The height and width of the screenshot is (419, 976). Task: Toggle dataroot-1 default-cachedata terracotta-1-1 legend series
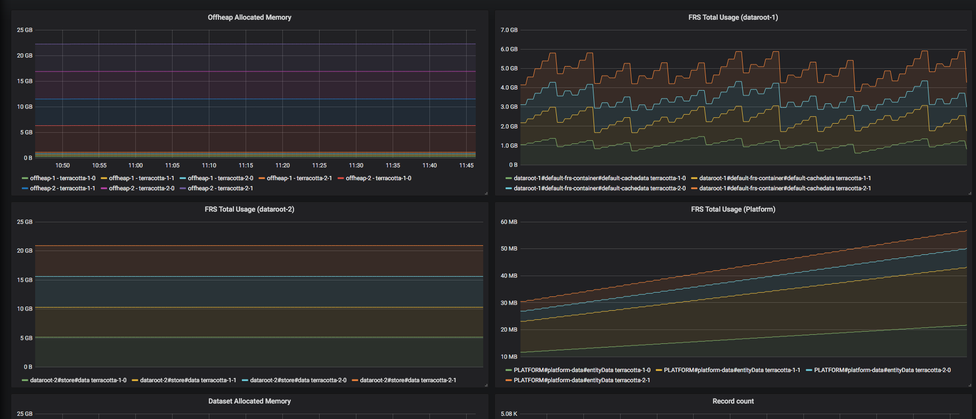tap(785, 178)
